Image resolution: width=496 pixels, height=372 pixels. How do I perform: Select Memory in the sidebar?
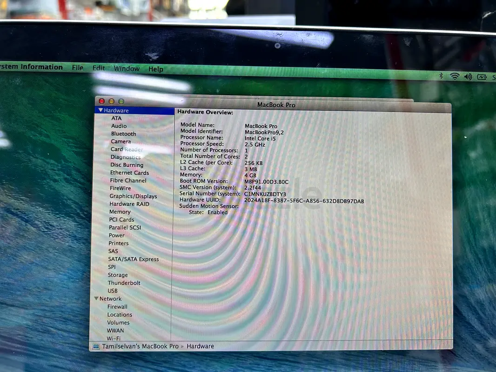point(120,212)
